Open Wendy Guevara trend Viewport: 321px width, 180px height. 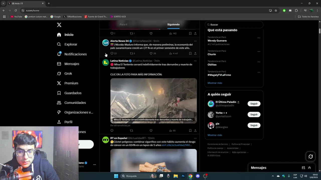click(217, 40)
